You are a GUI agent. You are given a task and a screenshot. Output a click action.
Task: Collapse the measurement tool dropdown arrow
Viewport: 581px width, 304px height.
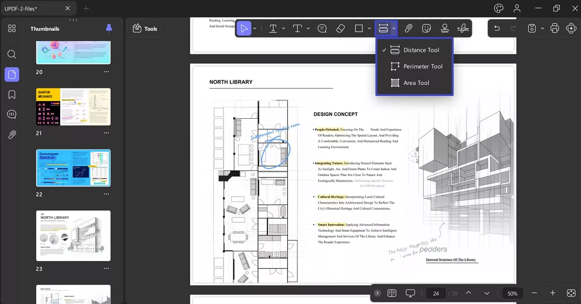tap(394, 29)
